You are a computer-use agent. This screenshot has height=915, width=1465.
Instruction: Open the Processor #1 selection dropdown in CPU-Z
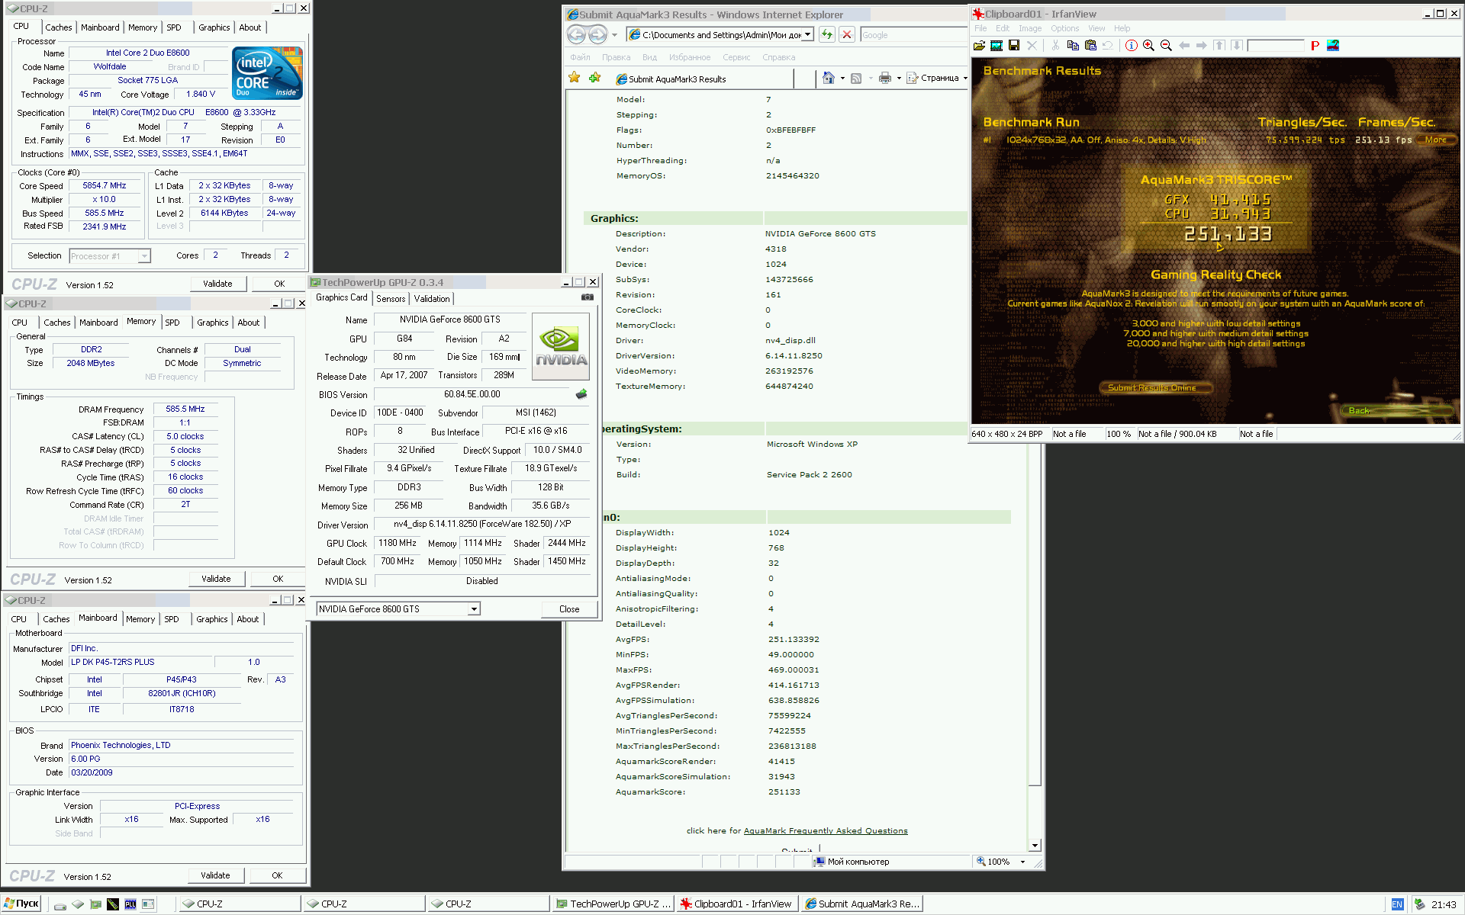(144, 256)
